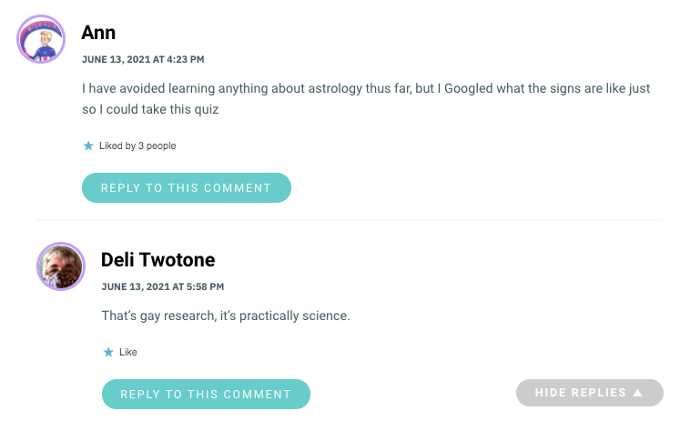Collapse the thread with Hide Replies
Image resolution: width=680 pixels, height=421 pixels.
coord(589,393)
